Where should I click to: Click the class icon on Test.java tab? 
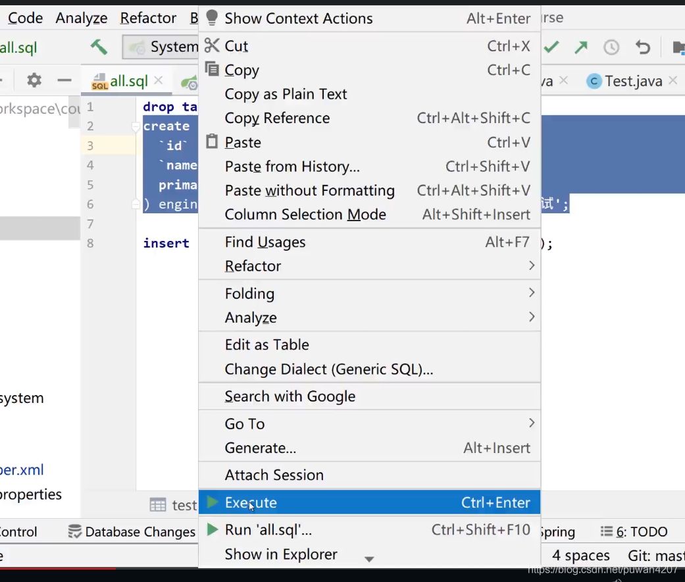594,81
